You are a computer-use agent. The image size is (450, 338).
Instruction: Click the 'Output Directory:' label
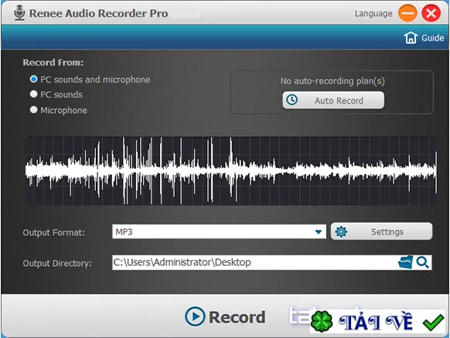tap(57, 263)
